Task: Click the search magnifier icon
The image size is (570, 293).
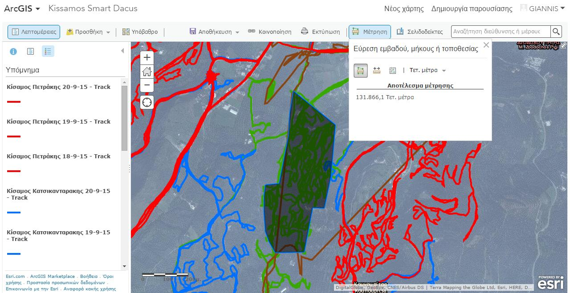Action: (556, 32)
